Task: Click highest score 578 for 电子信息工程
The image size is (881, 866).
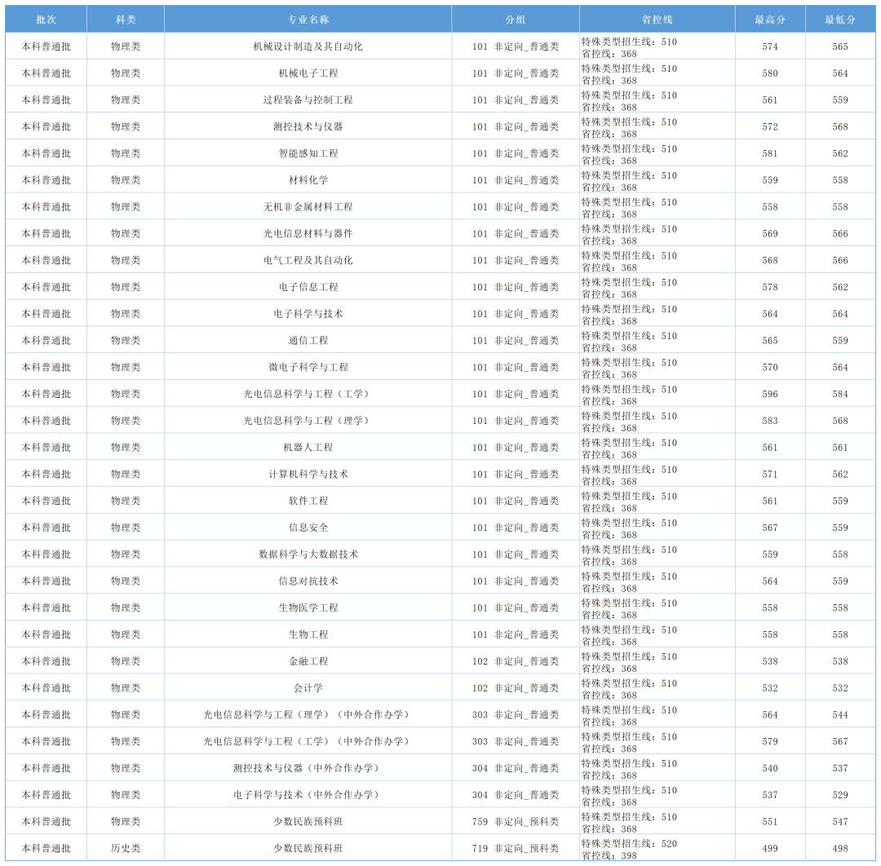Action: [770, 286]
